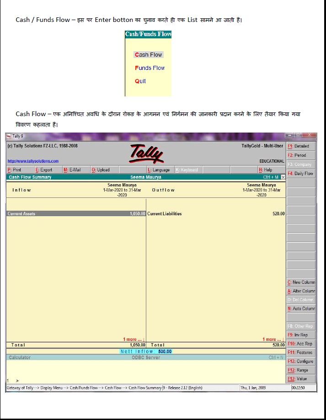326x420 pixels.
Task: Open F12: Configure settings
Action: [301, 362]
